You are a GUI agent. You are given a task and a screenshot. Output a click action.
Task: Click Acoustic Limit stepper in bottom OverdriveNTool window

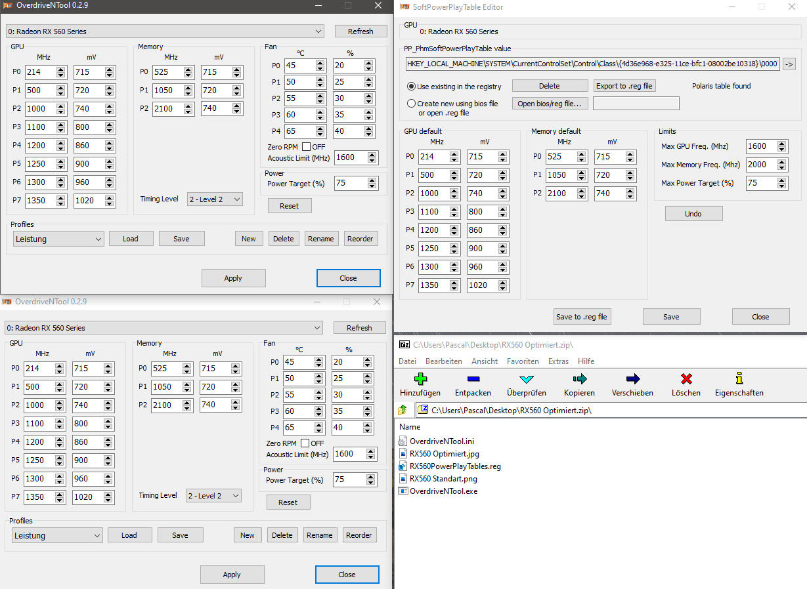pyautogui.click(x=372, y=454)
